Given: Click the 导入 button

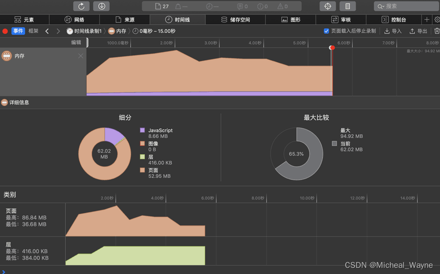Looking at the screenshot, I should tap(393, 31).
